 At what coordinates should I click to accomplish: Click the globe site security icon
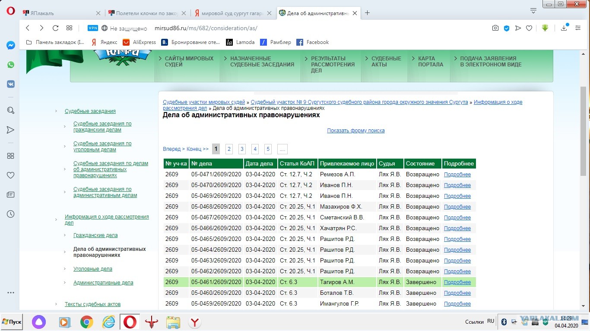coord(105,28)
